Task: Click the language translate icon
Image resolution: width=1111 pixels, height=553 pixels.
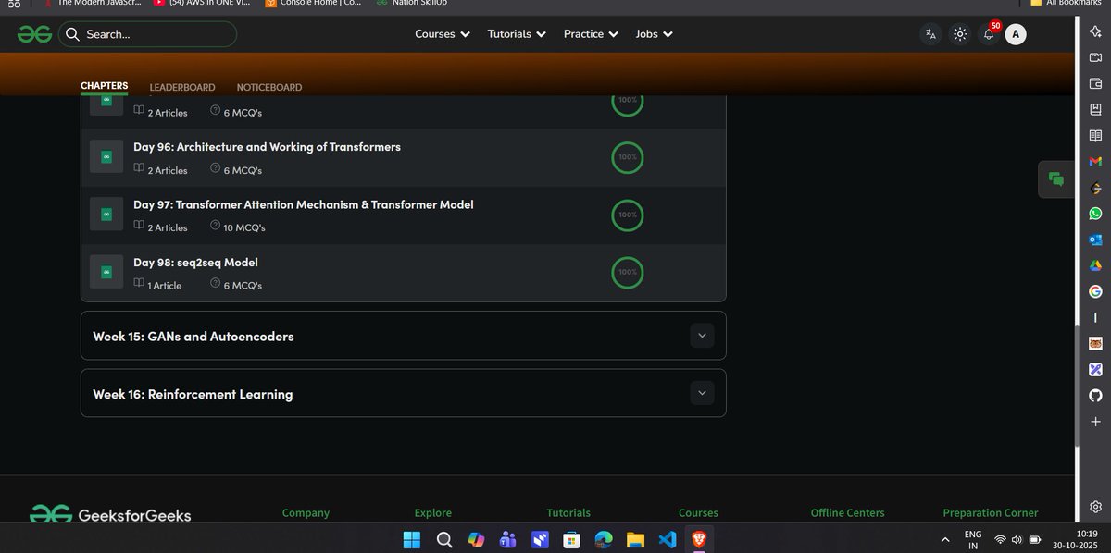Action: click(930, 34)
